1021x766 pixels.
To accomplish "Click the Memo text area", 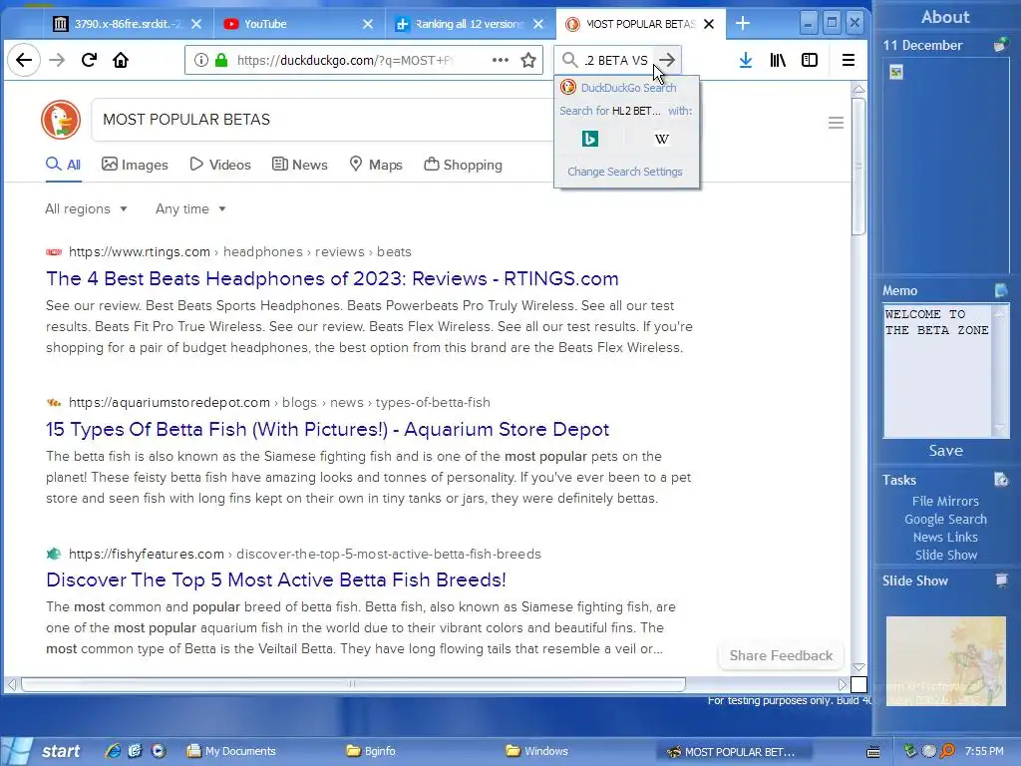I will [x=937, y=371].
